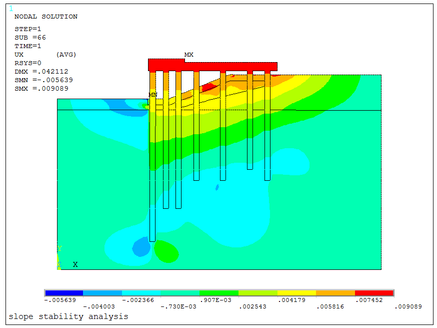The image size is (437, 328).
Task: Click the MX maximum displacement marker
Action: [188, 55]
